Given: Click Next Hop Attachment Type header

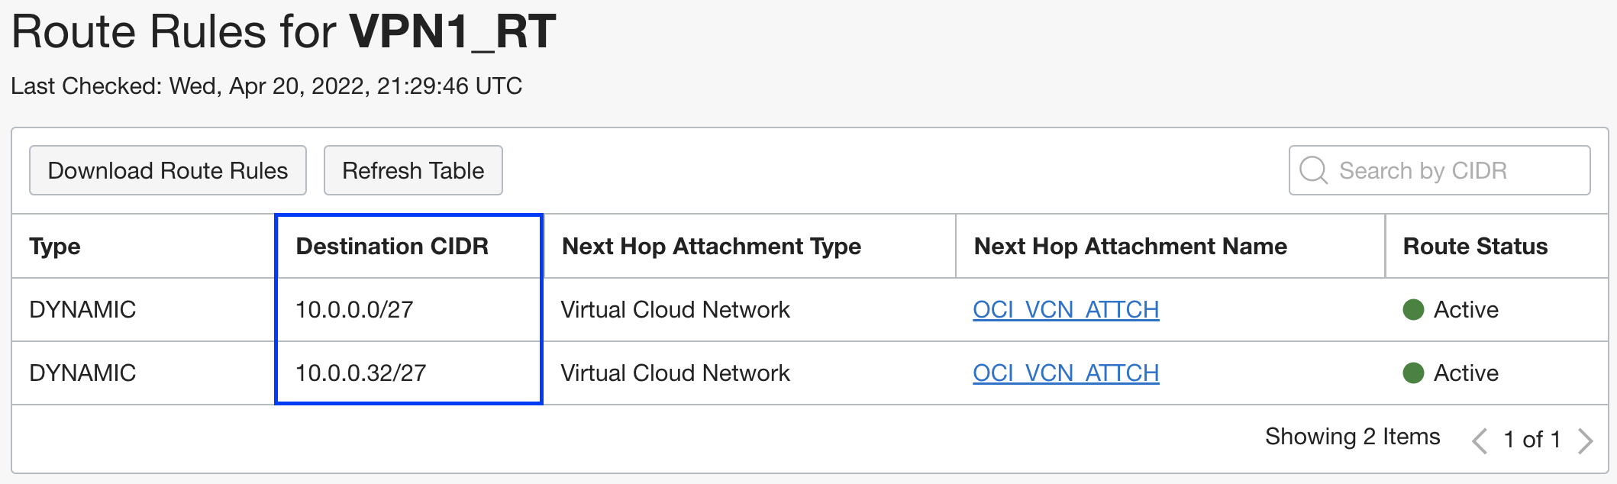Looking at the screenshot, I should 711,247.
